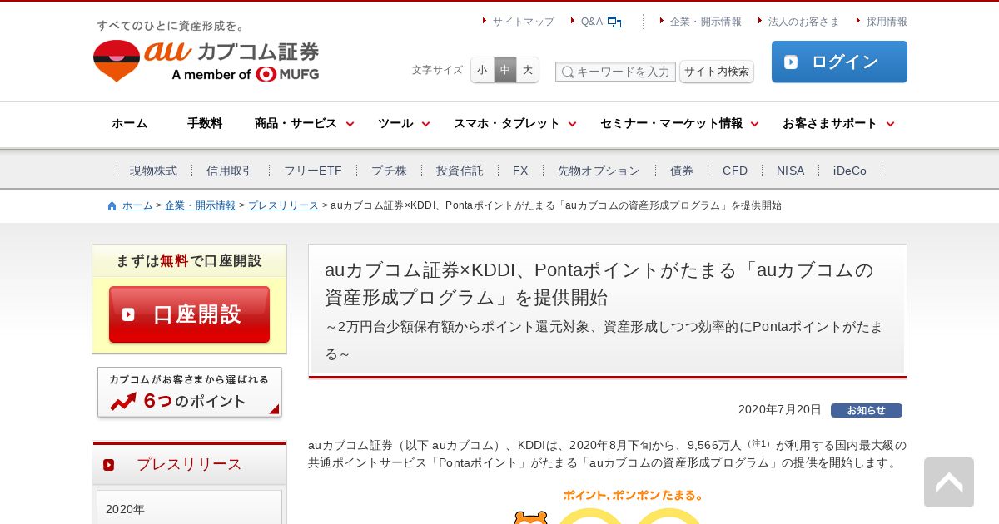Click the red 口座開設 button

(x=189, y=314)
